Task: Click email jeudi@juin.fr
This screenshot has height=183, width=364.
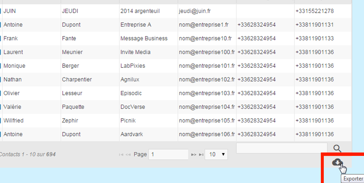Action: (x=195, y=11)
